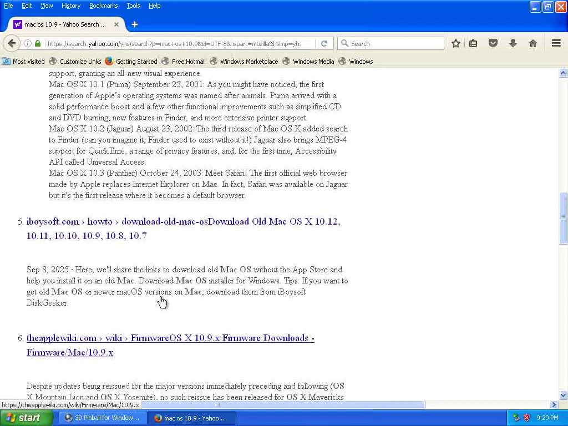The width and height of the screenshot is (568, 426).
Task: Click the security shield tray icon
Action: (527, 418)
